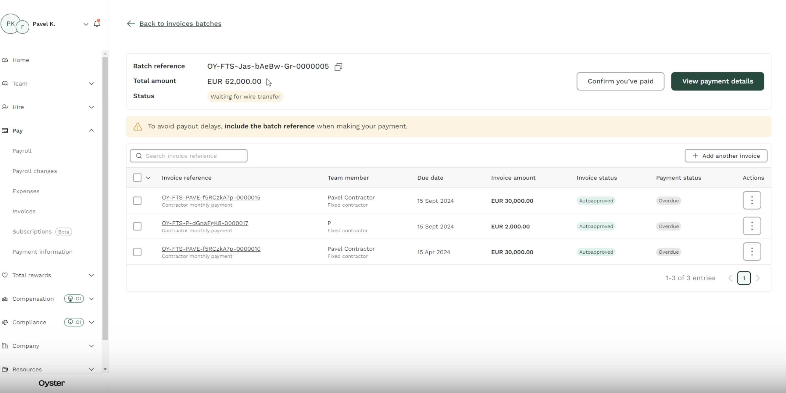Select the Team icon in the sidebar

tap(5, 83)
